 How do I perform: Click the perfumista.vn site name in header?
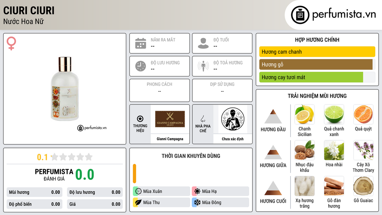click(344, 15)
